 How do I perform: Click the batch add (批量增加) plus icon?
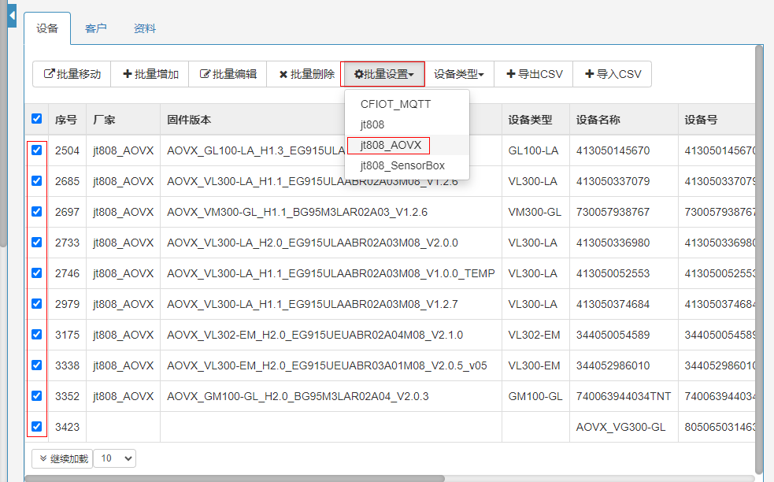click(128, 74)
